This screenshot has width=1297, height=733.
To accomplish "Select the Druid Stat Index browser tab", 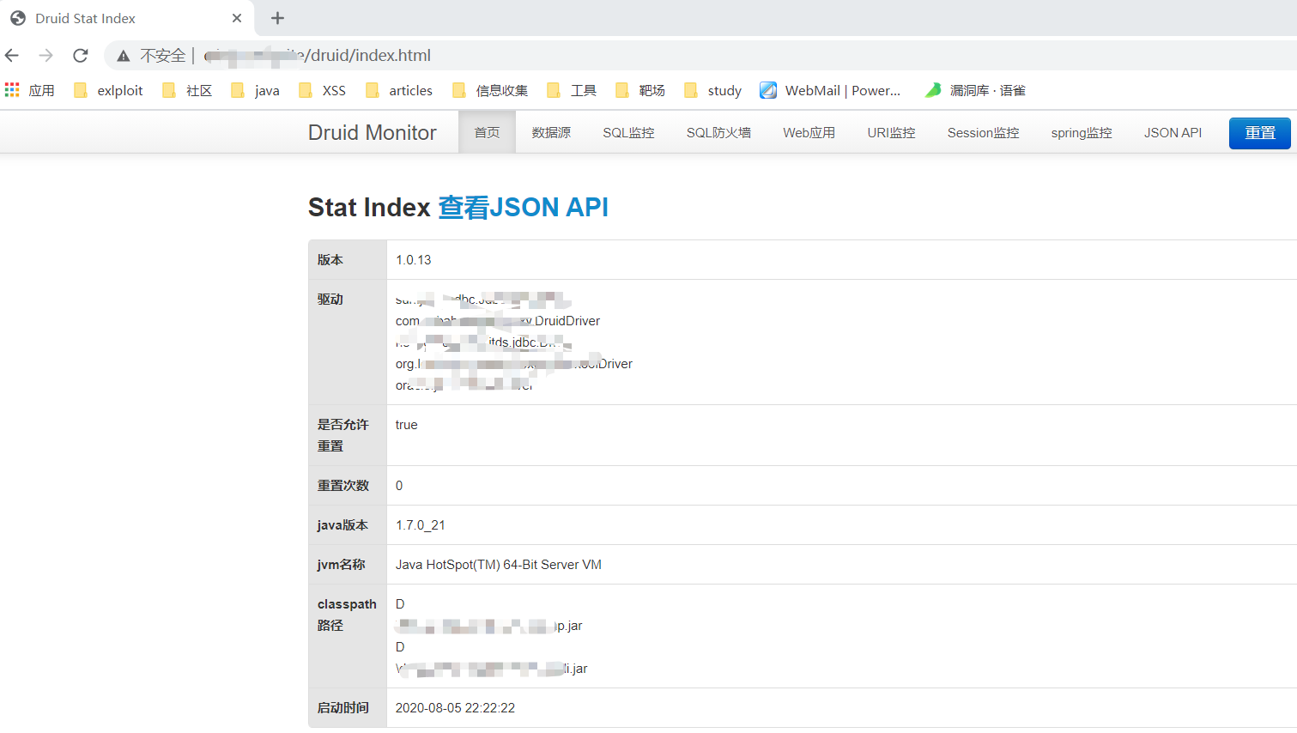I will tap(127, 18).
